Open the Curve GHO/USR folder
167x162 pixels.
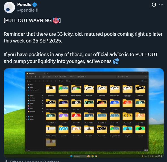point(63,90)
